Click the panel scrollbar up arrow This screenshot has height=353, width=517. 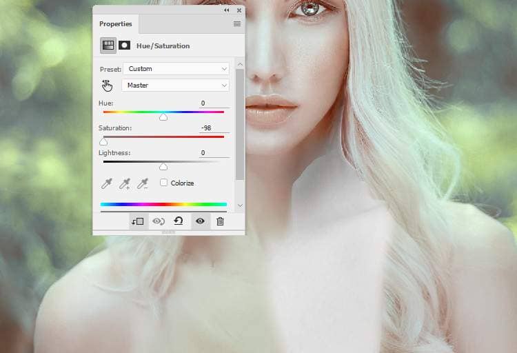pos(240,64)
